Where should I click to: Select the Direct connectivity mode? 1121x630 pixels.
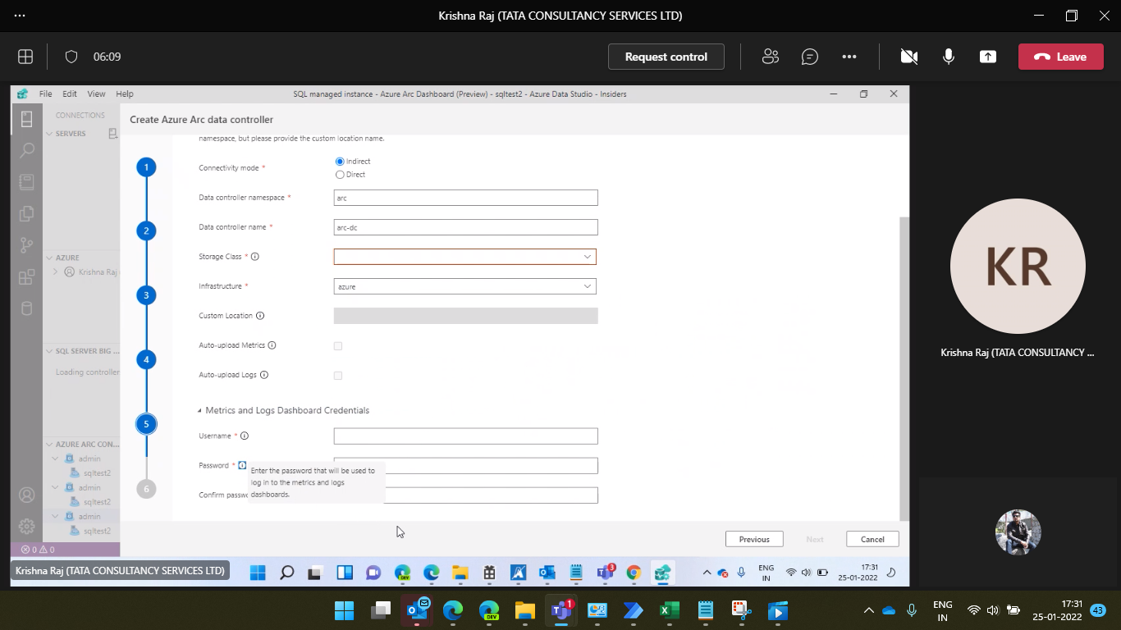coord(340,174)
